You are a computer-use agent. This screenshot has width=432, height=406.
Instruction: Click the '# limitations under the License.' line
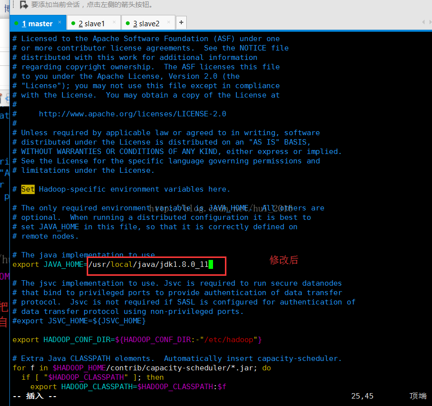(x=84, y=170)
